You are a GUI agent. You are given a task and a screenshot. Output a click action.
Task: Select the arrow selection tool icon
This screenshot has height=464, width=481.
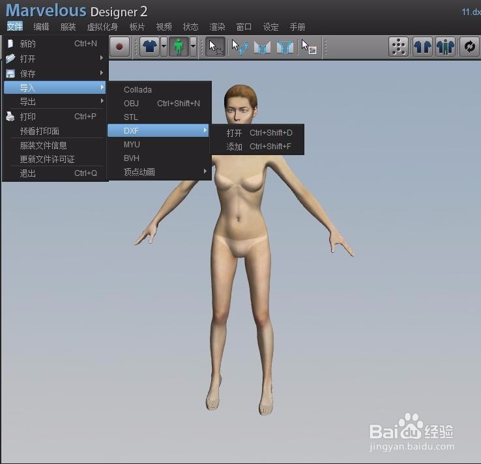click(216, 47)
